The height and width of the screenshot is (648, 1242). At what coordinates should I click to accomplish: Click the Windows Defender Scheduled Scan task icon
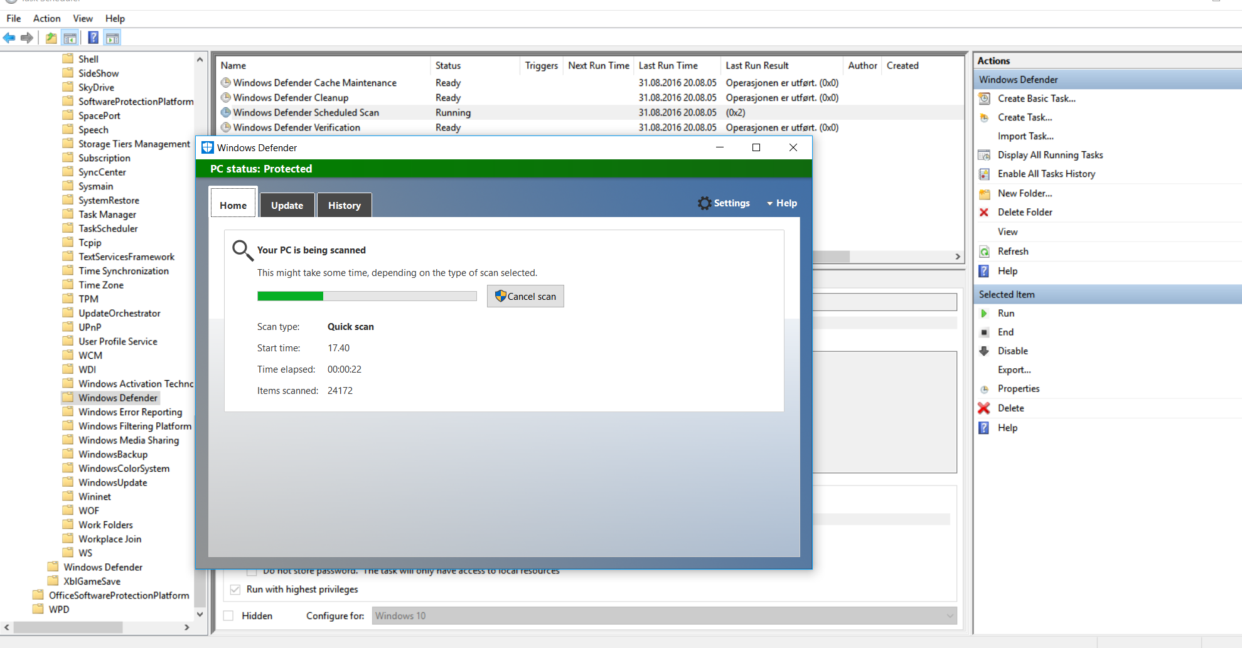point(226,112)
